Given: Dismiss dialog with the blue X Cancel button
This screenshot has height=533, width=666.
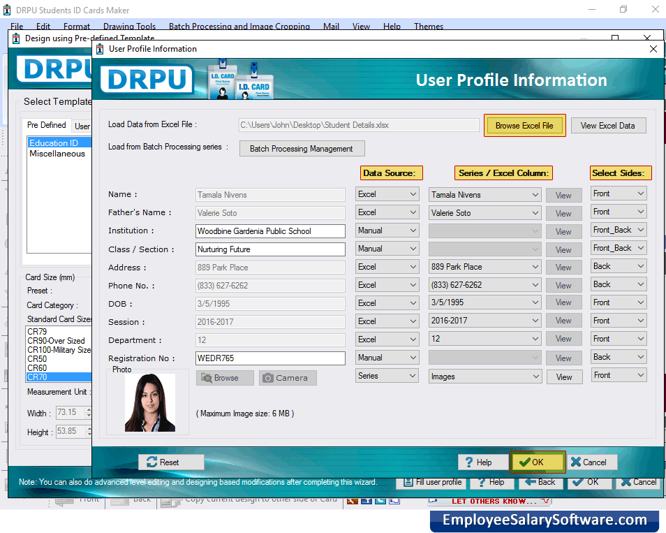Looking at the screenshot, I should tap(591, 462).
